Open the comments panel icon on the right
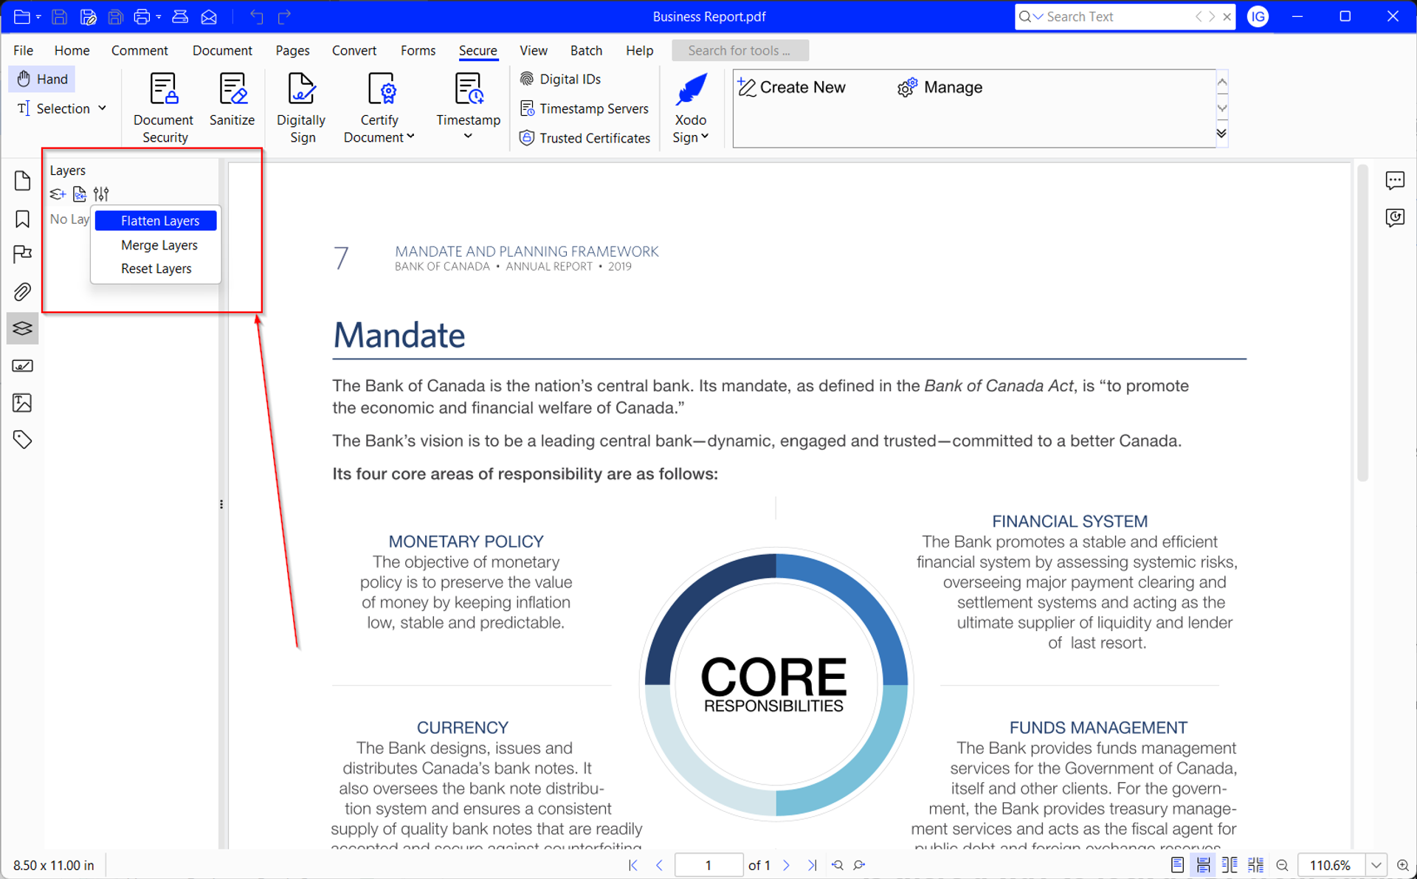 [x=1394, y=181]
